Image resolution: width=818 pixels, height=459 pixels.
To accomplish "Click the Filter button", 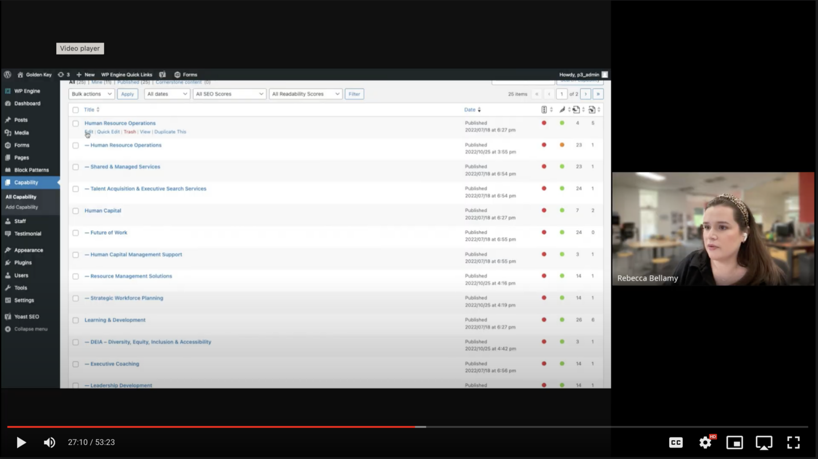I will (354, 94).
